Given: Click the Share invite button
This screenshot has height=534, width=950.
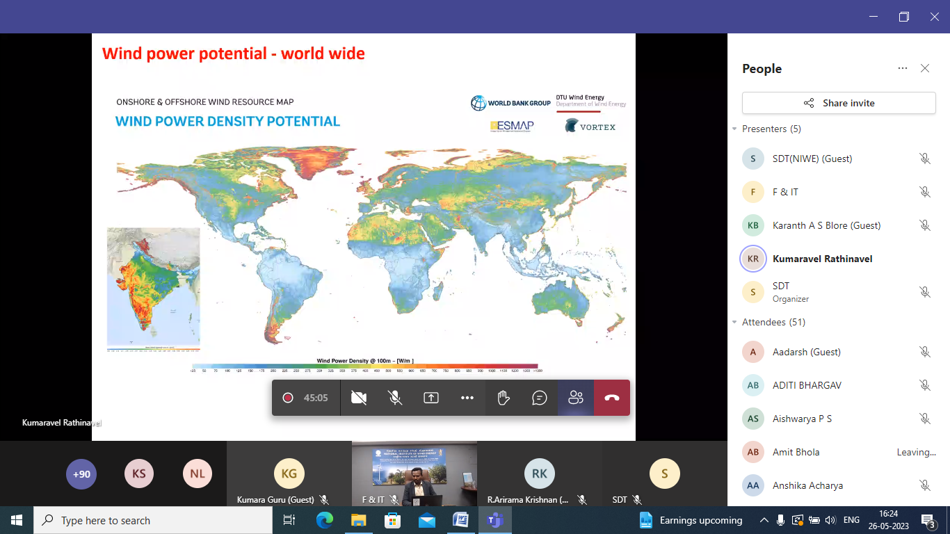Looking at the screenshot, I should pos(839,103).
